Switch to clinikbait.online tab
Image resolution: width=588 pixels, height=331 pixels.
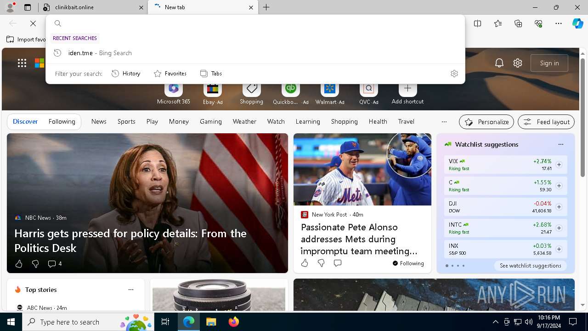coord(93,7)
